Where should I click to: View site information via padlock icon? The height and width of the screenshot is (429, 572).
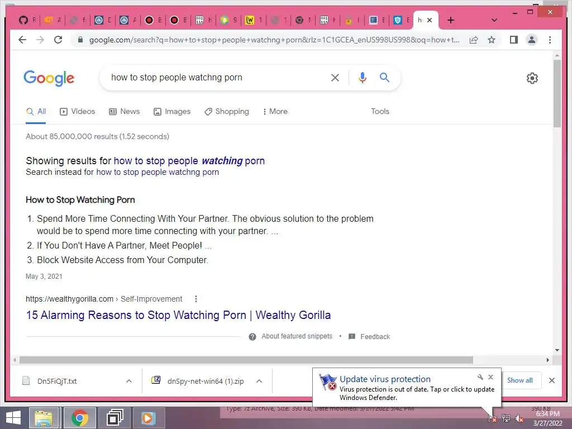click(80, 40)
